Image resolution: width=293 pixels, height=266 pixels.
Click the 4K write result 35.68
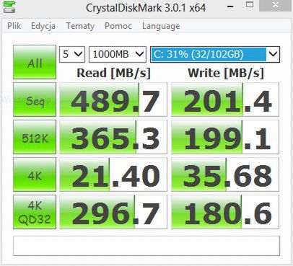point(225,174)
